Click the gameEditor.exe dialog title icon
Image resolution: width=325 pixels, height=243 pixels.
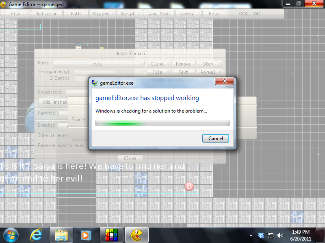[x=95, y=83]
